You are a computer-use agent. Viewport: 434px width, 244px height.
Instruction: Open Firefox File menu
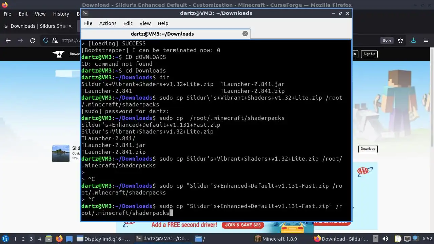7,14
